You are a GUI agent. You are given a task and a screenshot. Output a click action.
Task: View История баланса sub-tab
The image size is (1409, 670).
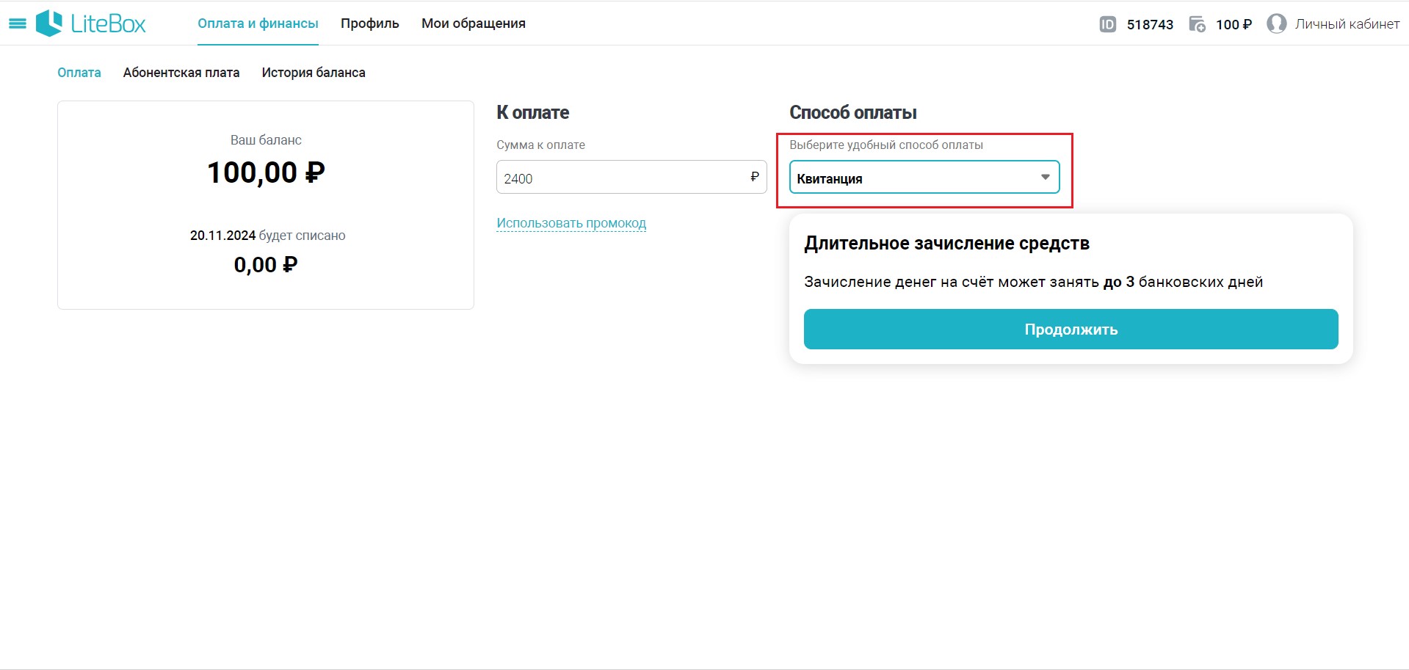[x=314, y=73]
